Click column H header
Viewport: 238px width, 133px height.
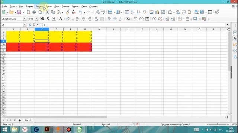pos(99,29)
